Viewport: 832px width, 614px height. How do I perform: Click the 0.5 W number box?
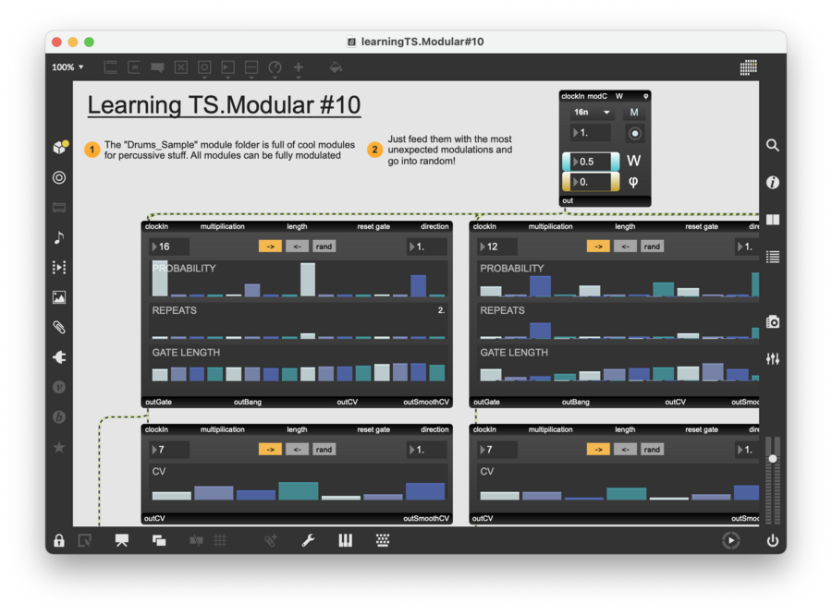point(591,162)
